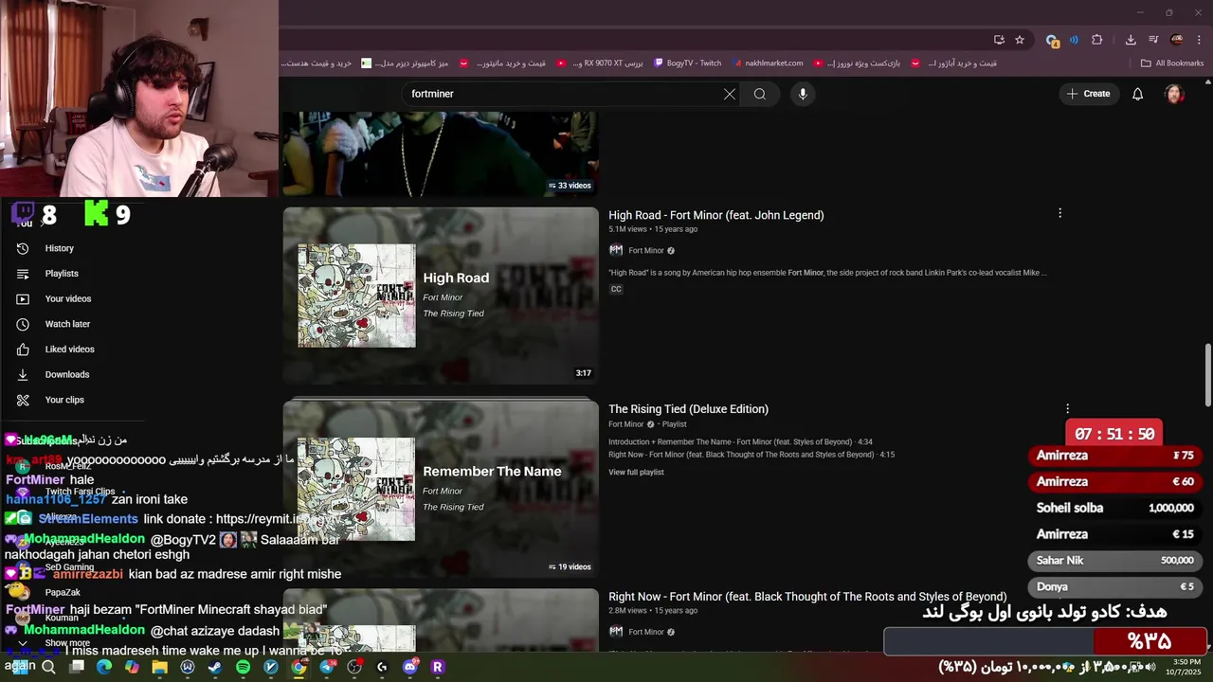Open Logitech G HUB from the taskbar
This screenshot has width=1213, height=682.
(382, 667)
